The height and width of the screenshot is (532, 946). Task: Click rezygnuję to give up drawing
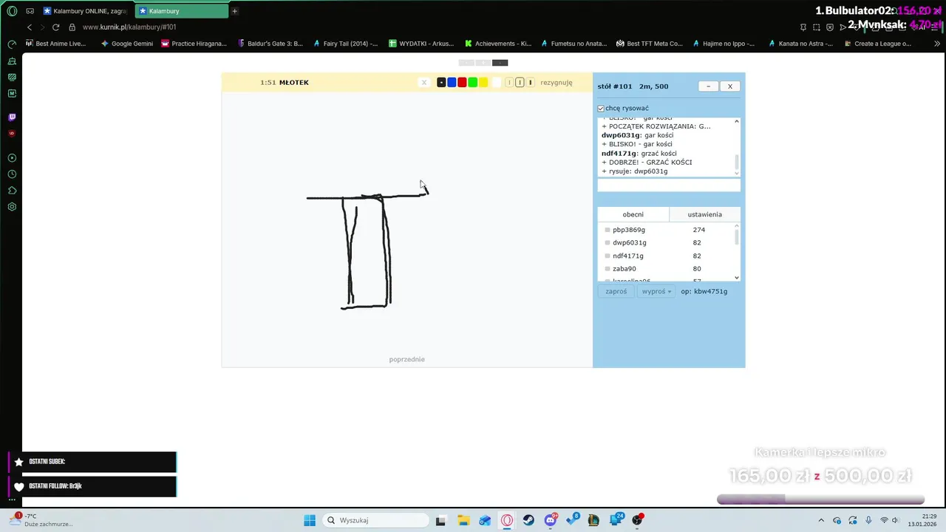(556, 82)
